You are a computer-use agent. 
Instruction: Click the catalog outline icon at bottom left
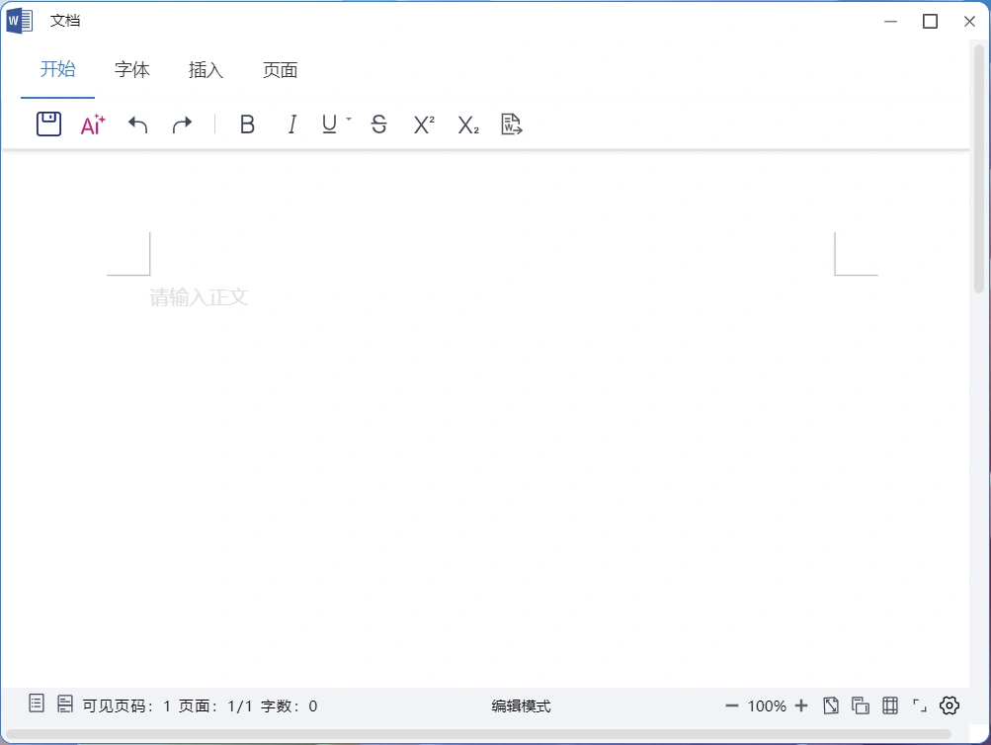pos(37,704)
